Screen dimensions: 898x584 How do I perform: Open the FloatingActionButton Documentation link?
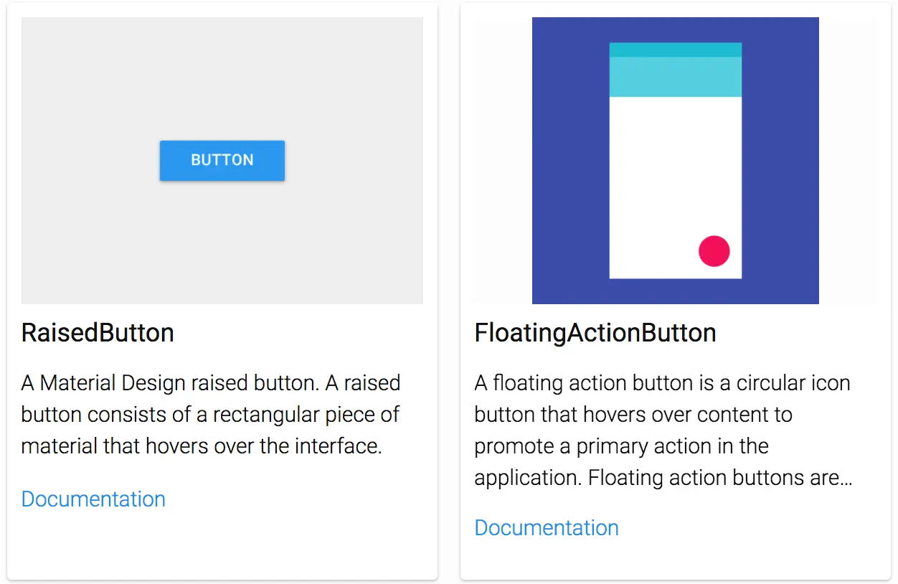[547, 528]
